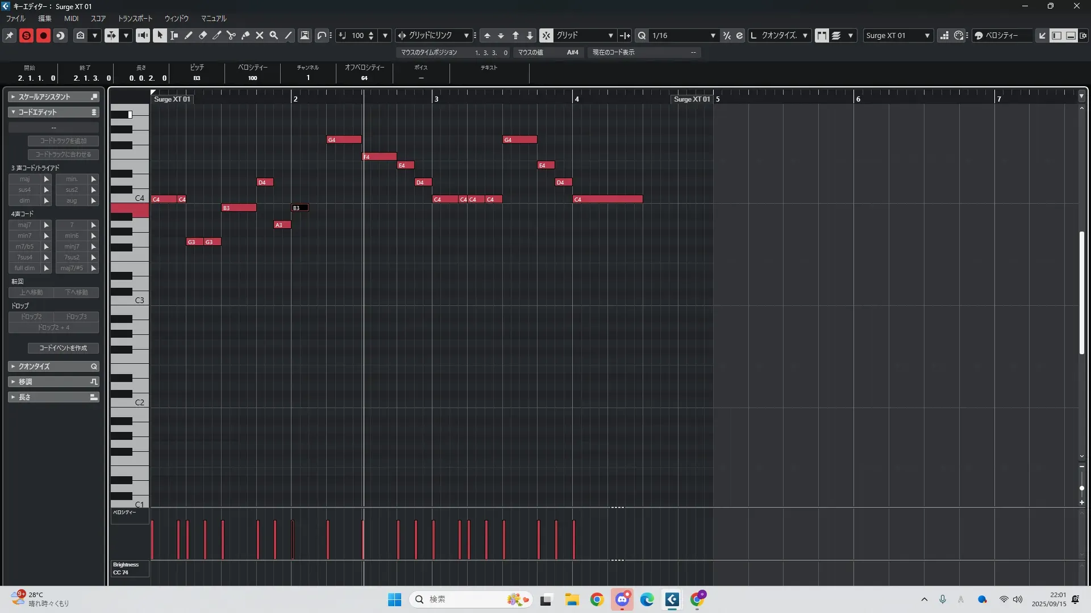
Task: Click the maj triad chord button
Action: tap(24, 179)
